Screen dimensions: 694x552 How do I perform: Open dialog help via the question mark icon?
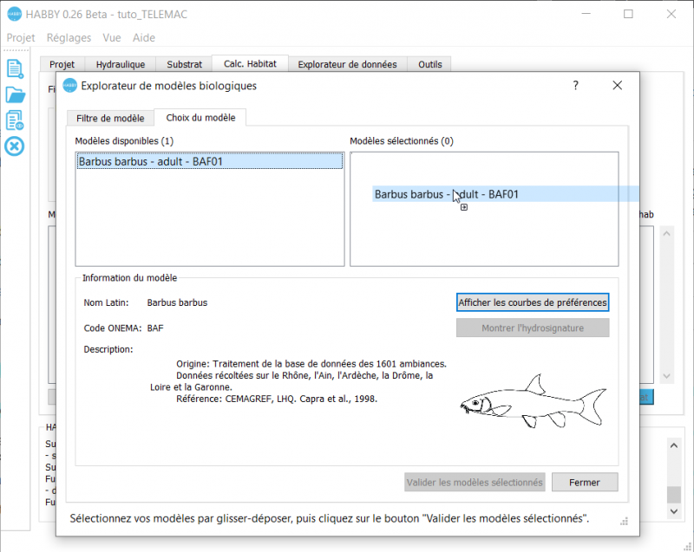(574, 85)
